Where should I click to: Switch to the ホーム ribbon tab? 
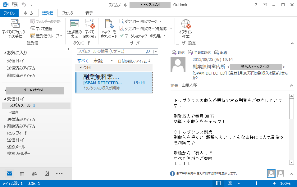click(28, 13)
